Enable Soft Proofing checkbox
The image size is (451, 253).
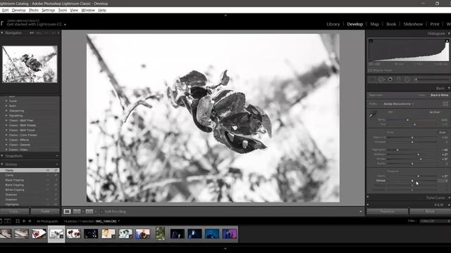(101, 212)
